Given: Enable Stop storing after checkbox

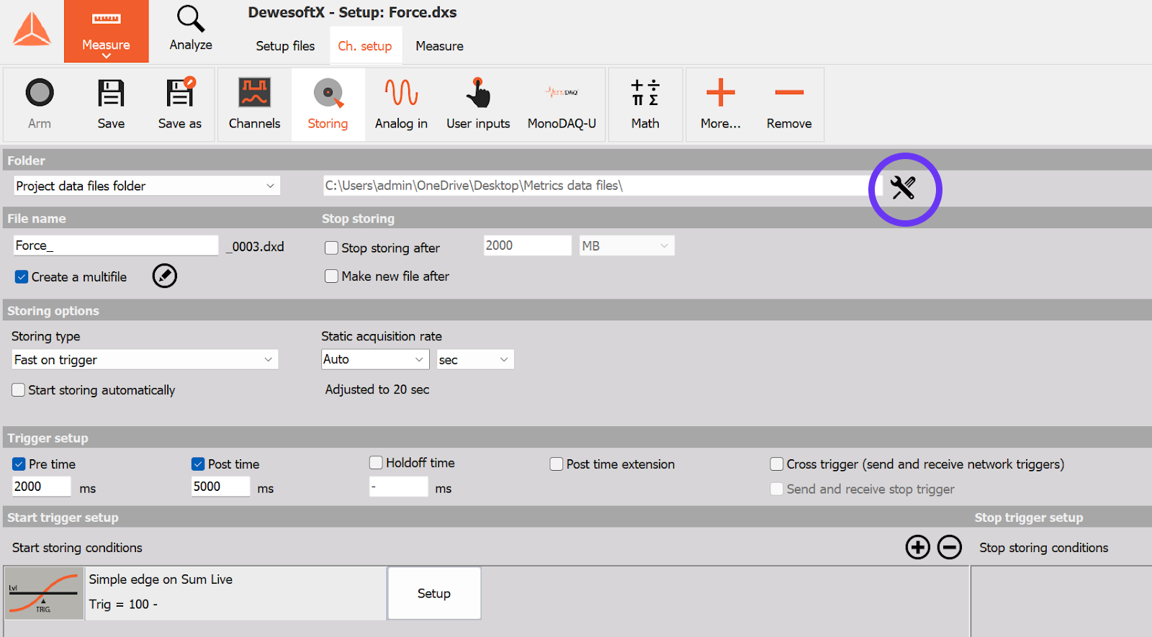Looking at the screenshot, I should click(x=331, y=248).
